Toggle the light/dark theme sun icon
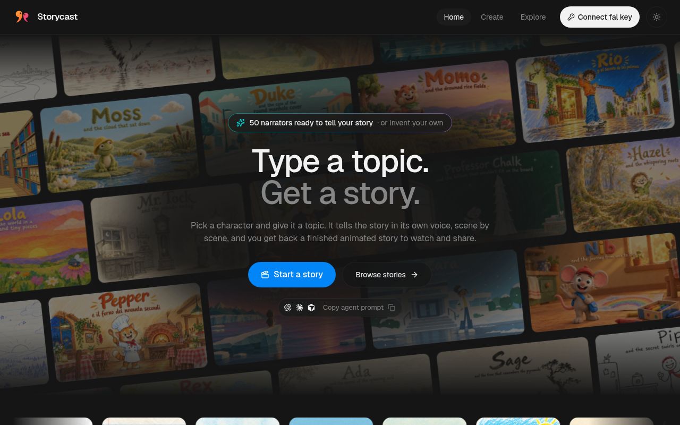Screen dimensions: 680x425 [x=657, y=17]
